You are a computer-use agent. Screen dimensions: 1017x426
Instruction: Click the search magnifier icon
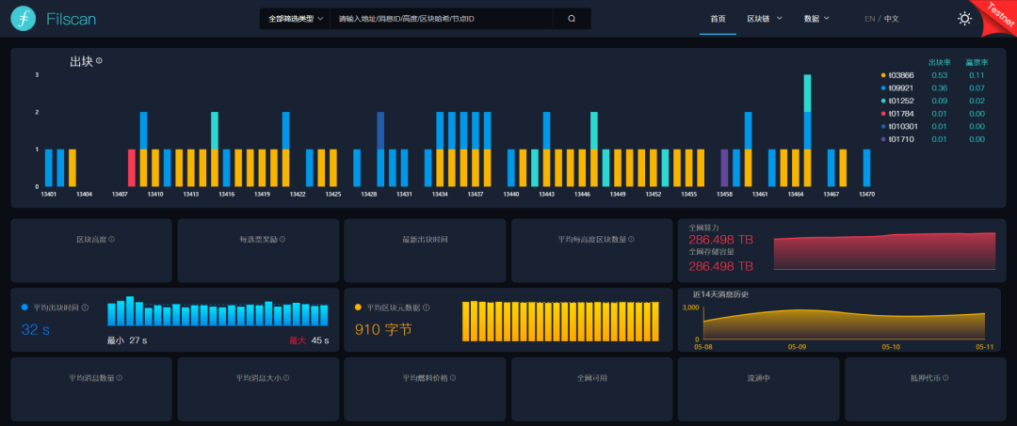click(x=572, y=19)
